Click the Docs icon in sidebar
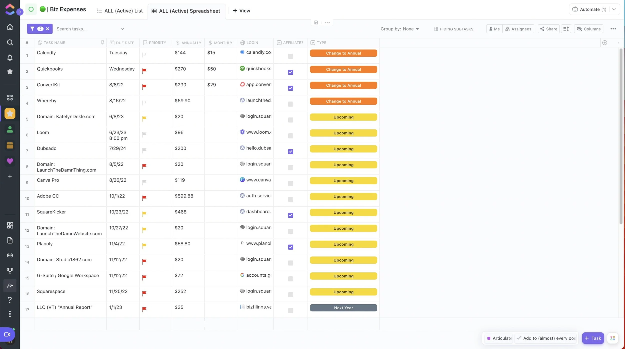Image resolution: width=625 pixels, height=349 pixels. pos(10,240)
